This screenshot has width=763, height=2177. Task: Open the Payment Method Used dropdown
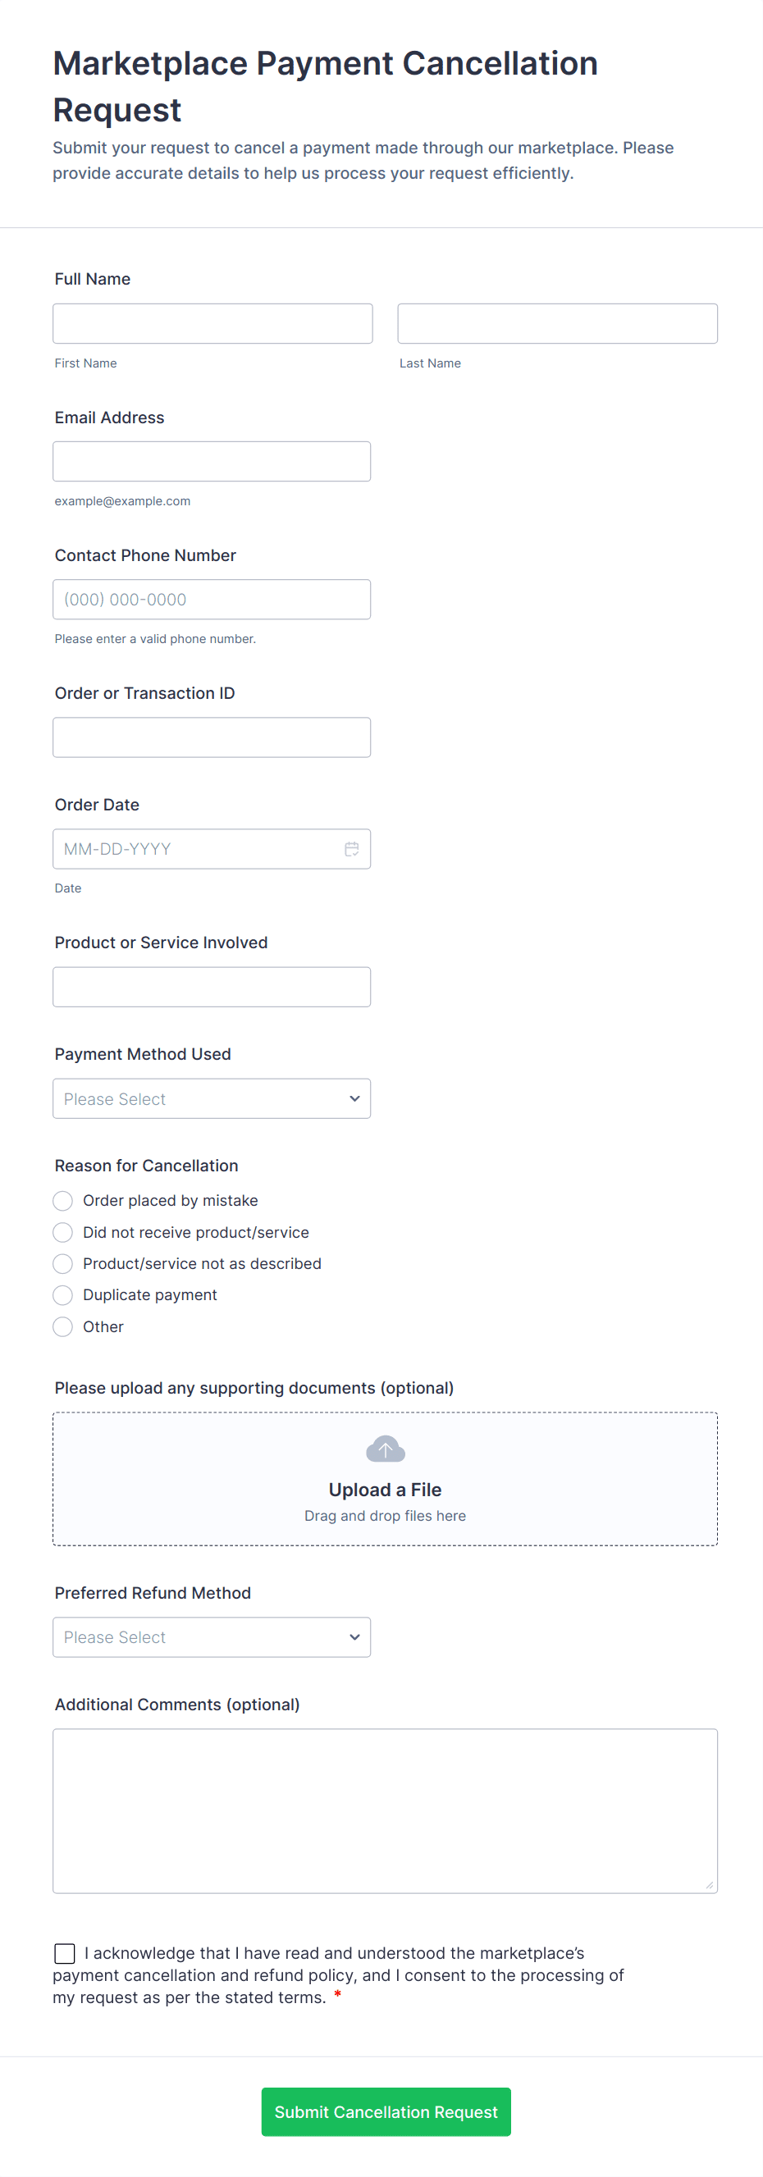pos(211,1098)
